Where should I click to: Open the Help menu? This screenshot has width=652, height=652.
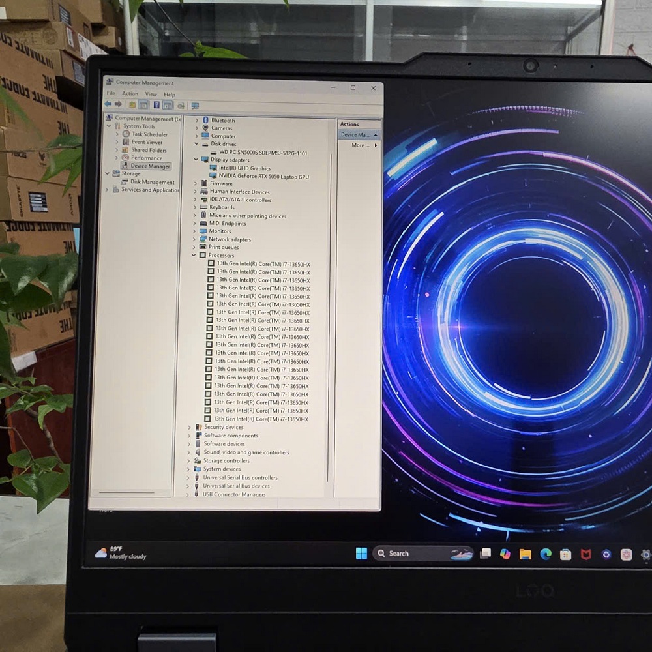[x=170, y=95]
